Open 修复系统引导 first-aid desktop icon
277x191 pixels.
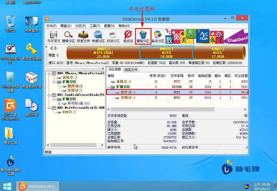(32, 80)
